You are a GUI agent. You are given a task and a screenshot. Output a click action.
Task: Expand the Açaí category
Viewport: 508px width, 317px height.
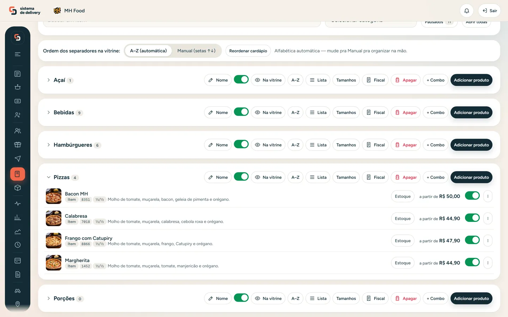(x=49, y=80)
